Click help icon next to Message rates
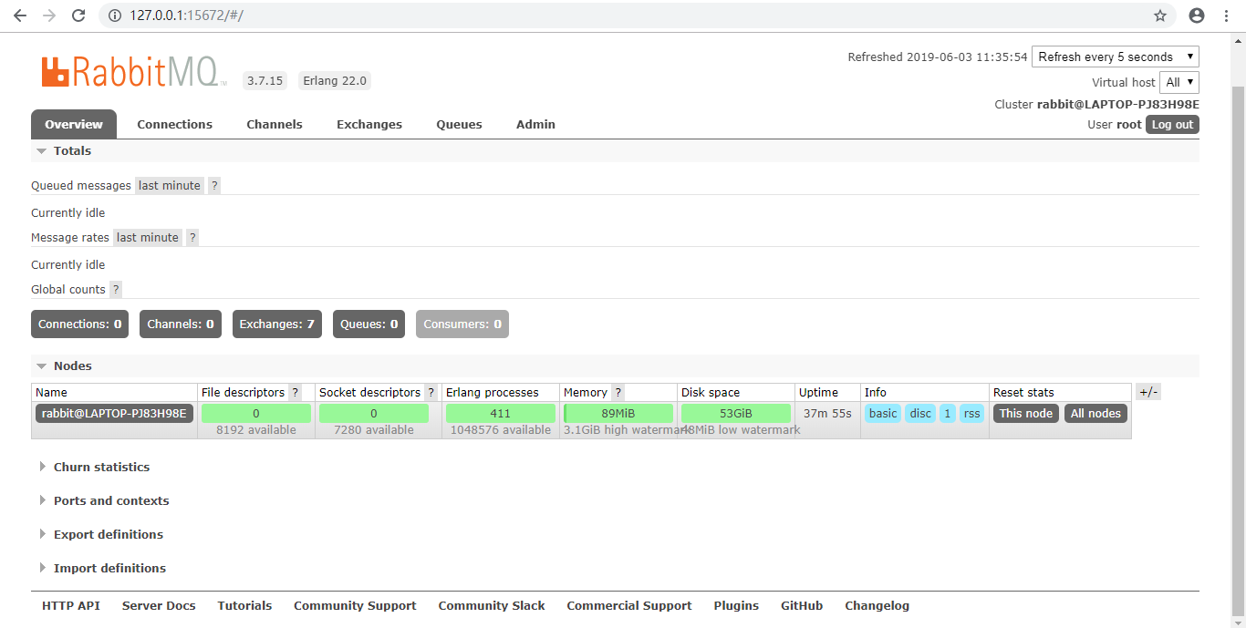This screenshot has width=1246, height=628. coord(192,237)
